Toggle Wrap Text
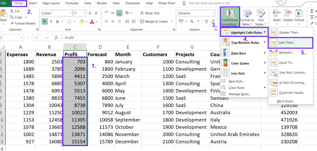Image resolution: width=317 pixels, height=151 pixels. (150, 13)
